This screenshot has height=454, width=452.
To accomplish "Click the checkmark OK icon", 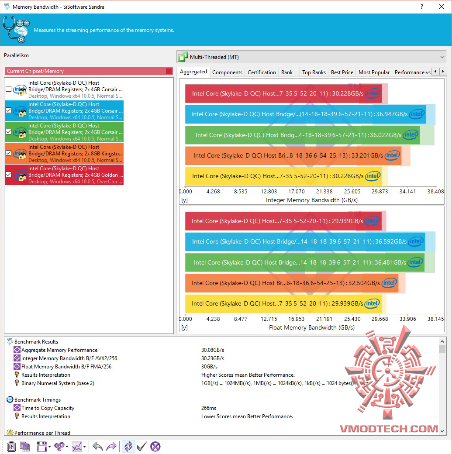I will pyautogui.click(x=141, y=447).
